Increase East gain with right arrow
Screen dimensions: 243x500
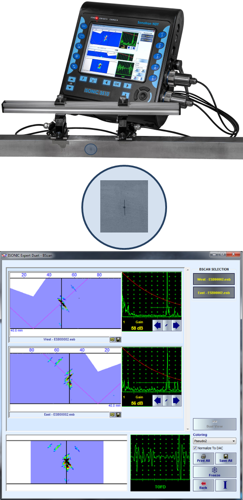[177, 400]
